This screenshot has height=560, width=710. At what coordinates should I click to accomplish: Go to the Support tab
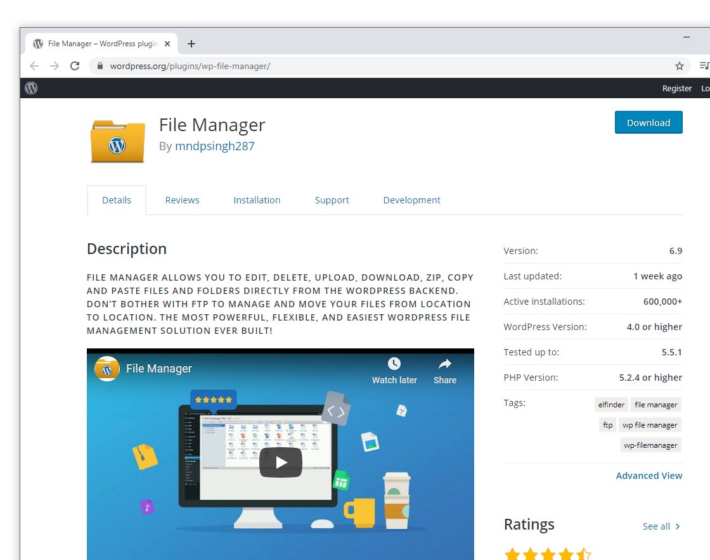[332, 200]
